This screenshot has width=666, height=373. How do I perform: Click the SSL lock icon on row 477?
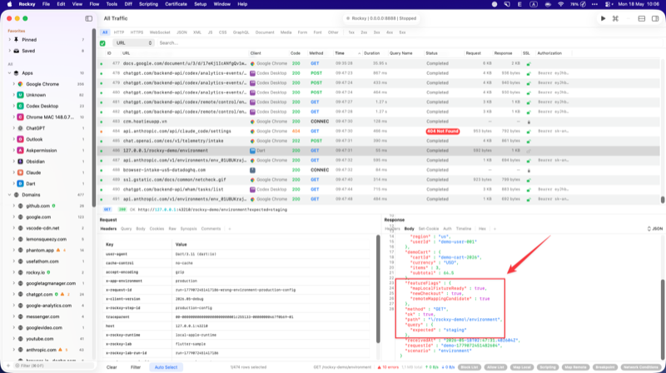click(529, 64)
